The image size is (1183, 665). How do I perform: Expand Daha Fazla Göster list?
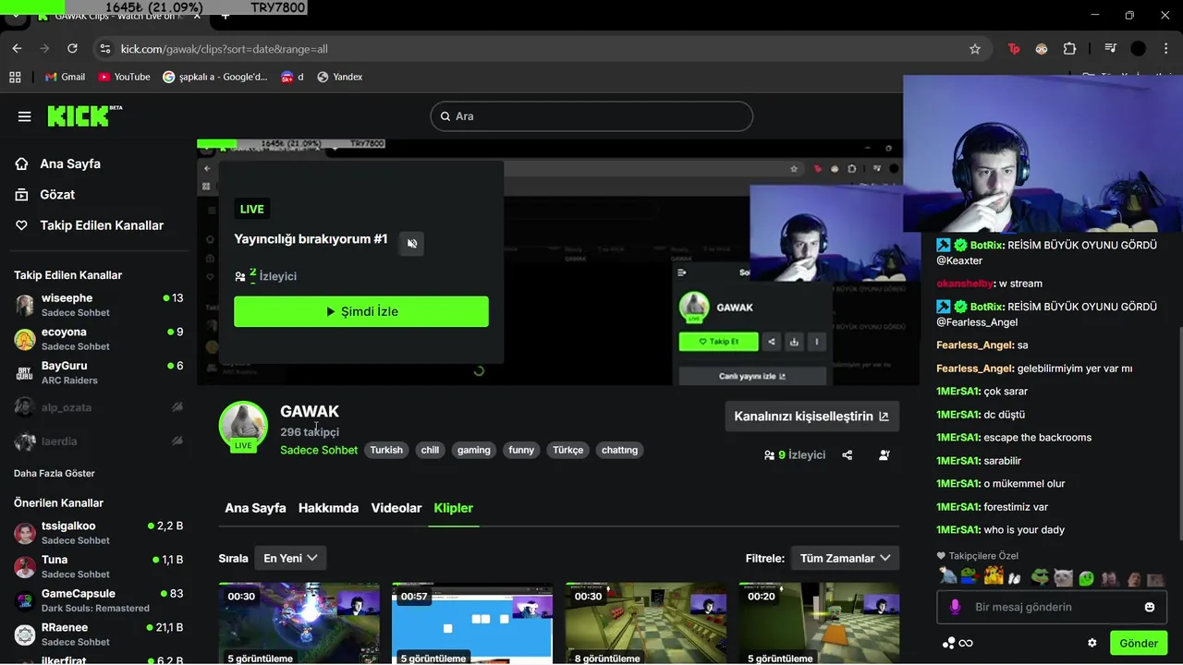tap(55, 474)
